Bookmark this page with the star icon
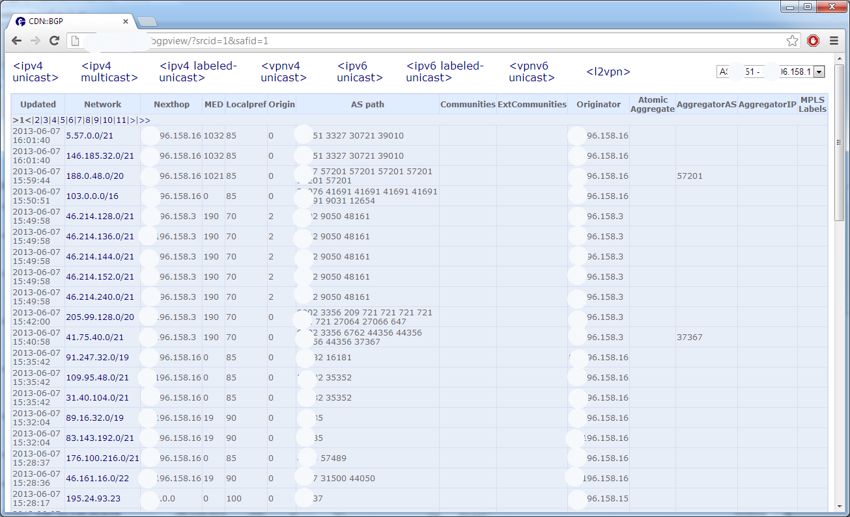The image size is (850, 517). tap(792, 40)
